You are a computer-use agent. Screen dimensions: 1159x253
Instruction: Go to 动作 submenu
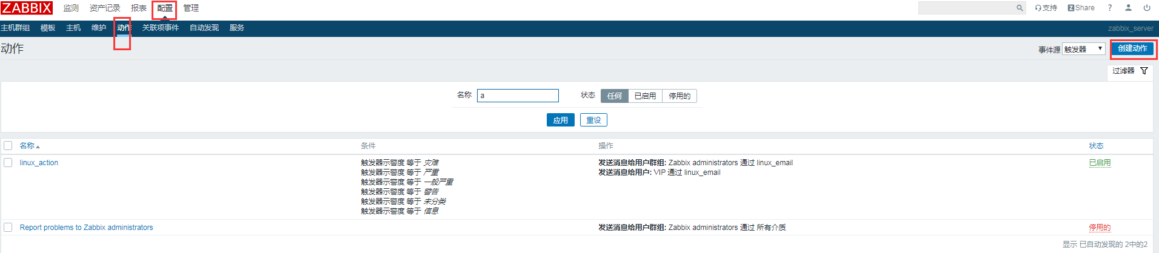[124, 28]
